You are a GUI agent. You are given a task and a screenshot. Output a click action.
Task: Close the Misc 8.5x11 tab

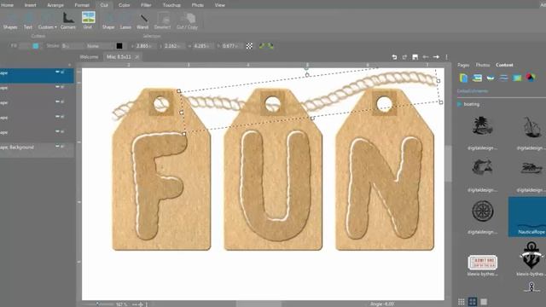(x=137, y=57)
